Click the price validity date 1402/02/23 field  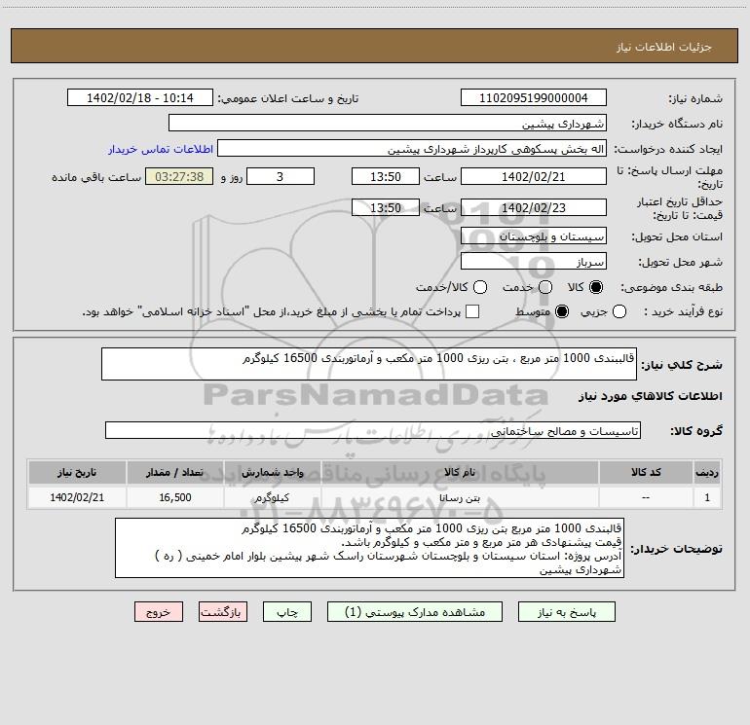click(x=534, y=207)
